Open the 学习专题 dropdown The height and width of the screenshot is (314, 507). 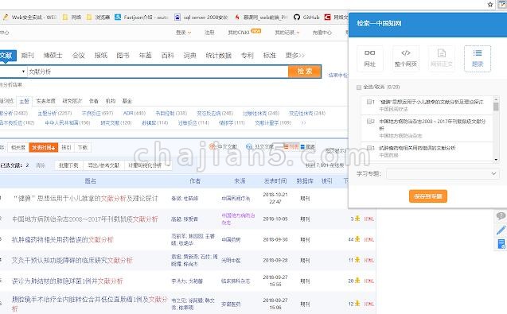(443, 174)
